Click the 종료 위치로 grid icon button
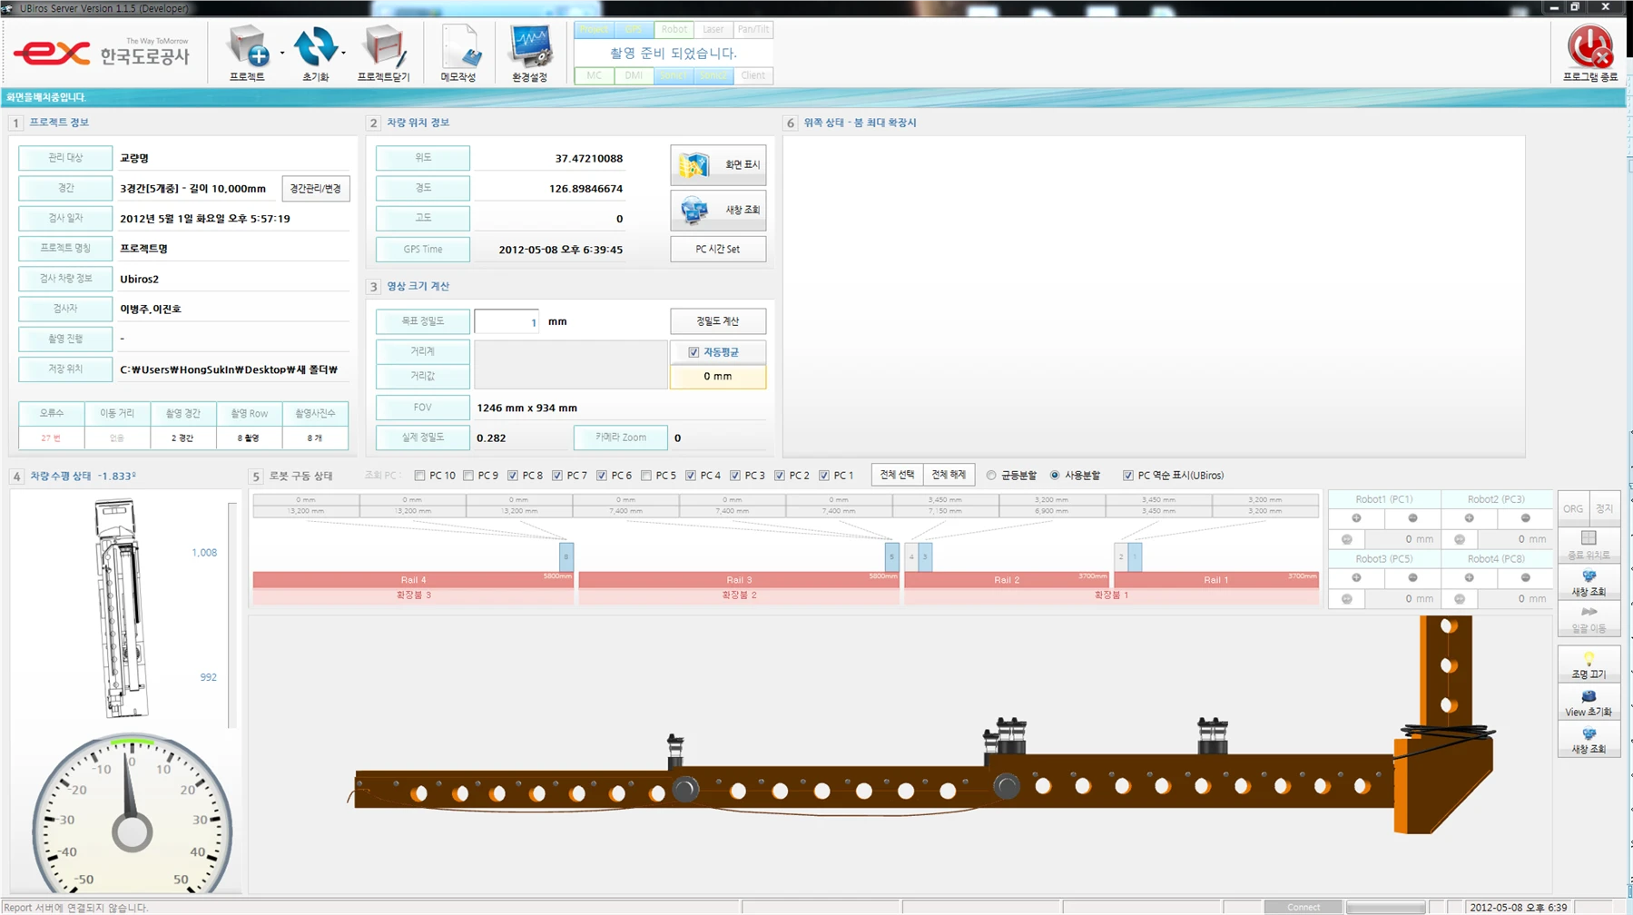The width and height of the screenshot is (1633, 915). (1589, 545)
